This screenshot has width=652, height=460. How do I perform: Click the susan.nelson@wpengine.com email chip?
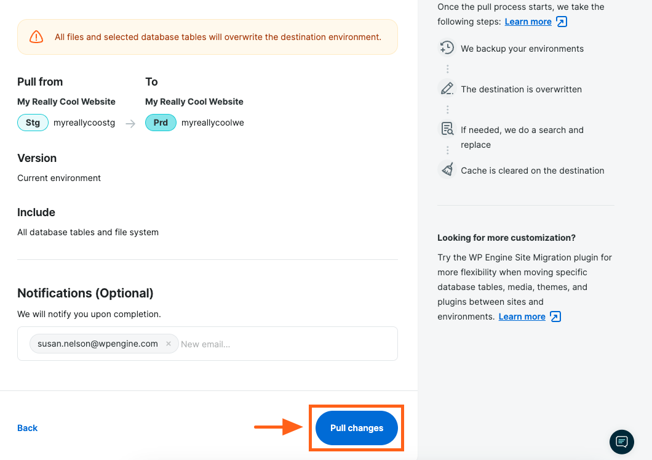pyautogui.click(x=97, y=344)
